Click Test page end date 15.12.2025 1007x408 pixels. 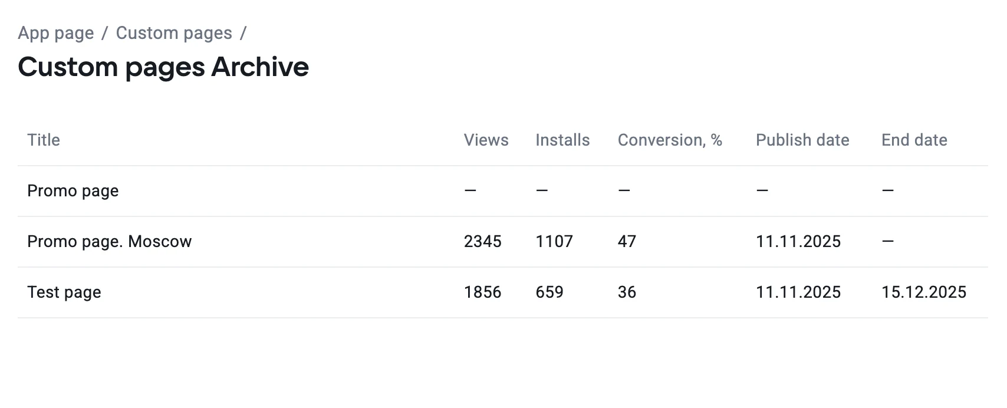tap(923, 292)
